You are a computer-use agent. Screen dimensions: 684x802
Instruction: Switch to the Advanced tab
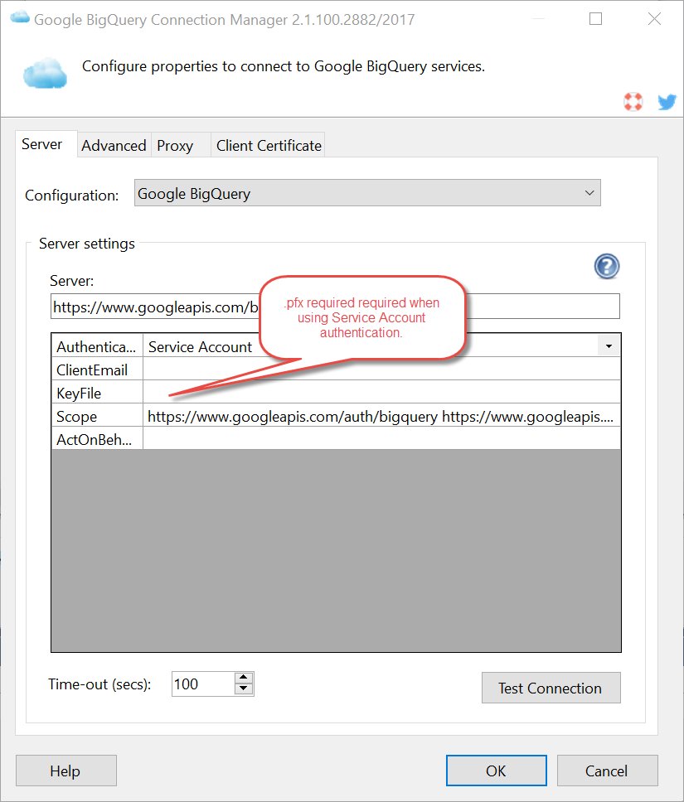[114, 146]
